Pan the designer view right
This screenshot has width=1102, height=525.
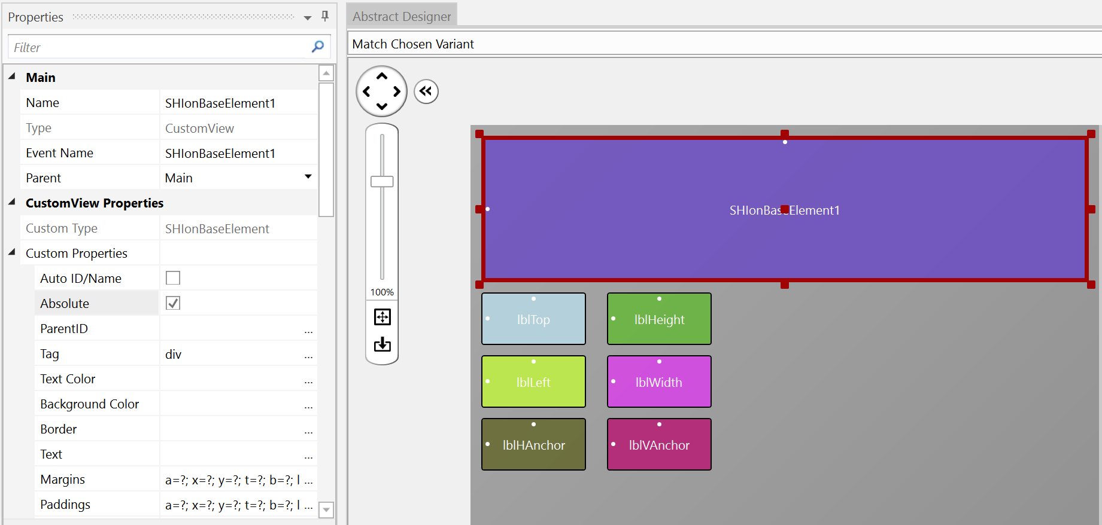(x=397, y=91)
